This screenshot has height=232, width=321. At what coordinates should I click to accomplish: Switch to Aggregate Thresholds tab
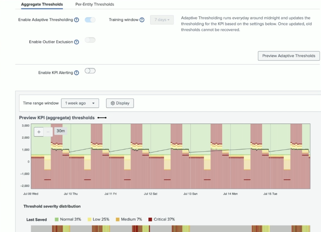42,4
